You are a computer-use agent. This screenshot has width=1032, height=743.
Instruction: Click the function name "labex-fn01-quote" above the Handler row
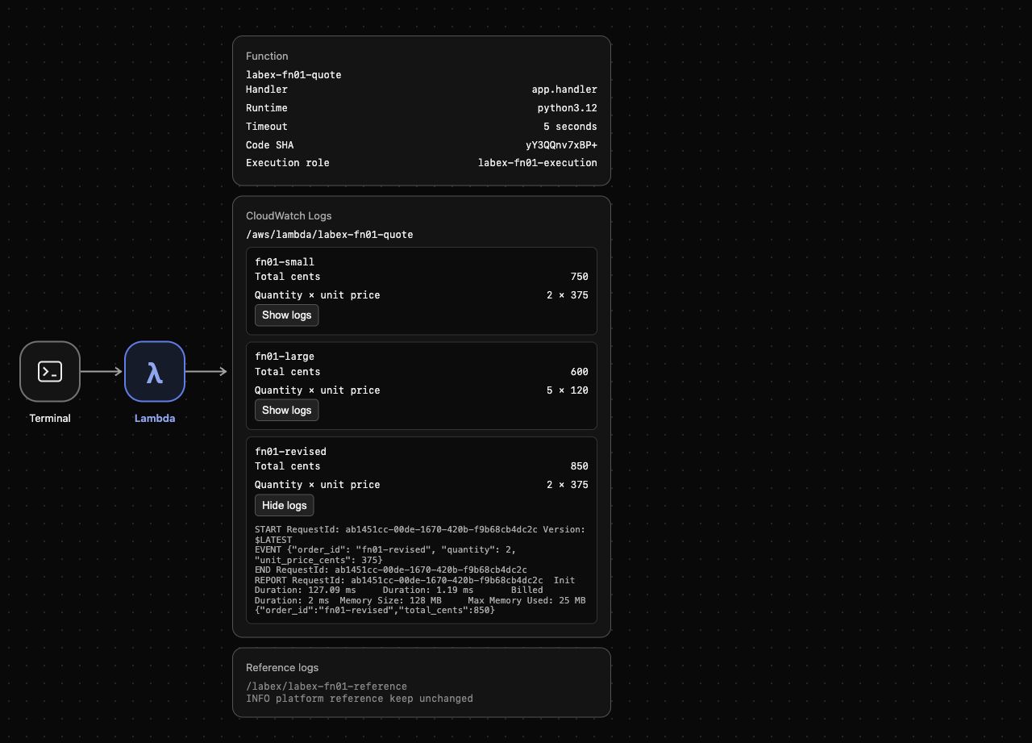[293, 75]
